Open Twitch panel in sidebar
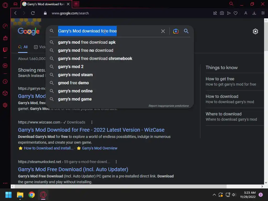 5,50
